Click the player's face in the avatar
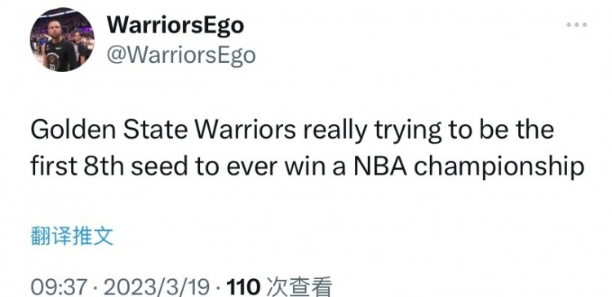 coord(55,29)
